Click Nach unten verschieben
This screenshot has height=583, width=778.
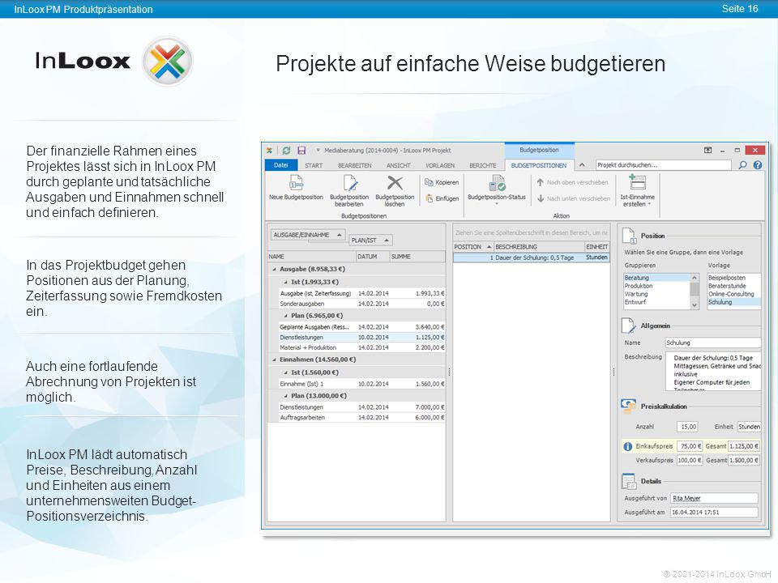tap(573, 198)
